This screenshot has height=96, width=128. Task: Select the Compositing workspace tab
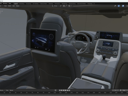pyautogui.click(x=72, y=4)
